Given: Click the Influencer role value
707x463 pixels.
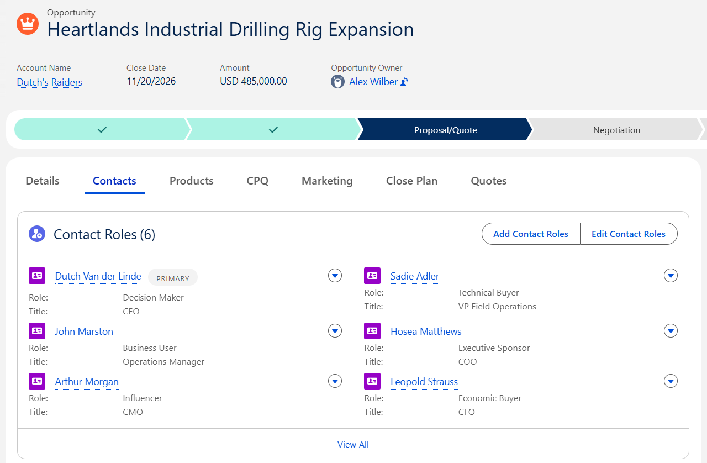Looking at the screenshot, I should (143, 398).
